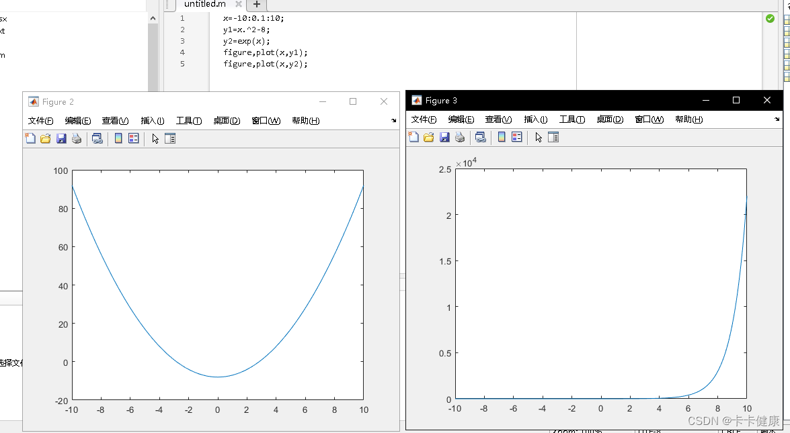
Task: Open 工具(T) menu in Figure 2
Action: (188, 121)
